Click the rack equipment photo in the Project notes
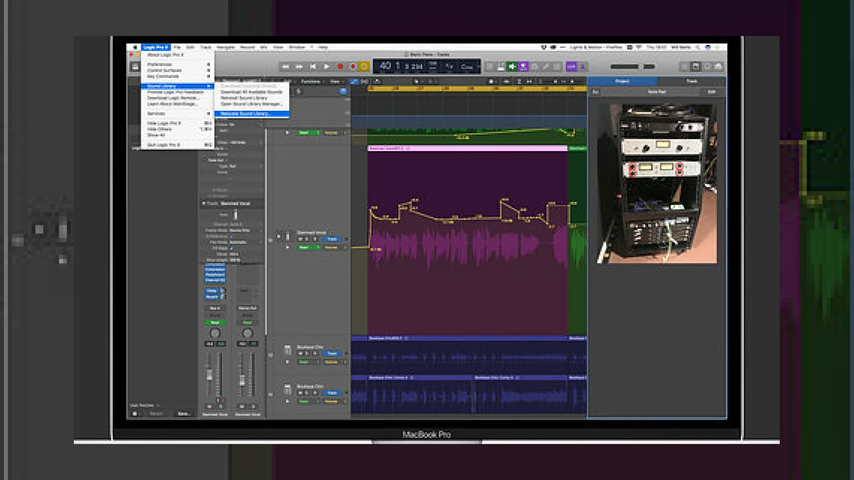The image size is (854, 480). pos(657,184)
